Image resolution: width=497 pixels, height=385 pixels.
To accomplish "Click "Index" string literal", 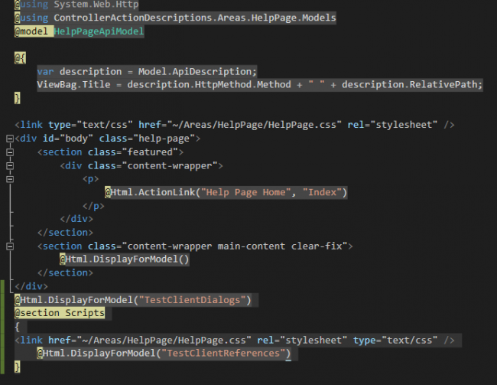I will [322, 192].
